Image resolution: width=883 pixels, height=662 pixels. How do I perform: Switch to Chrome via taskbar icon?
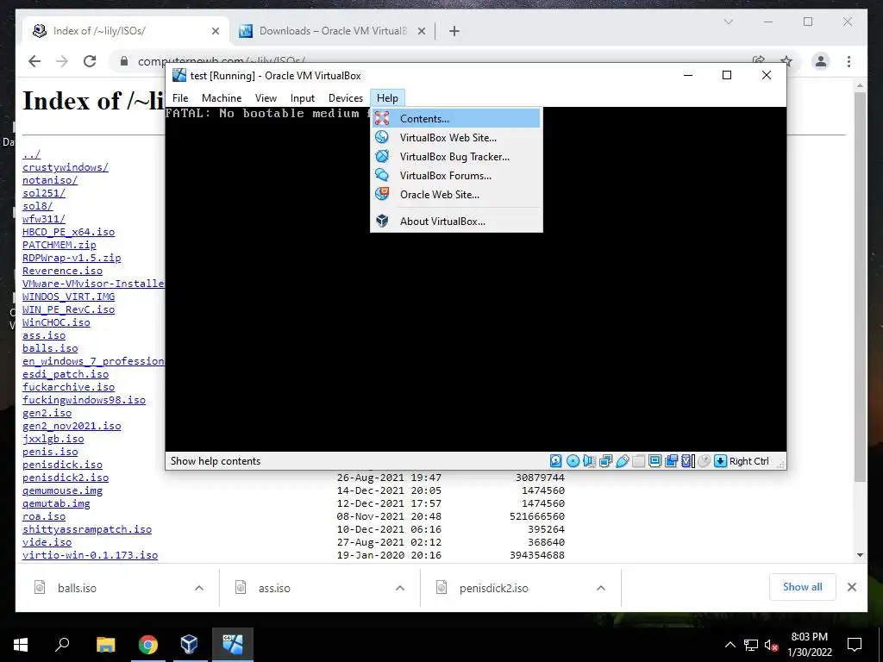click(147, 644)
